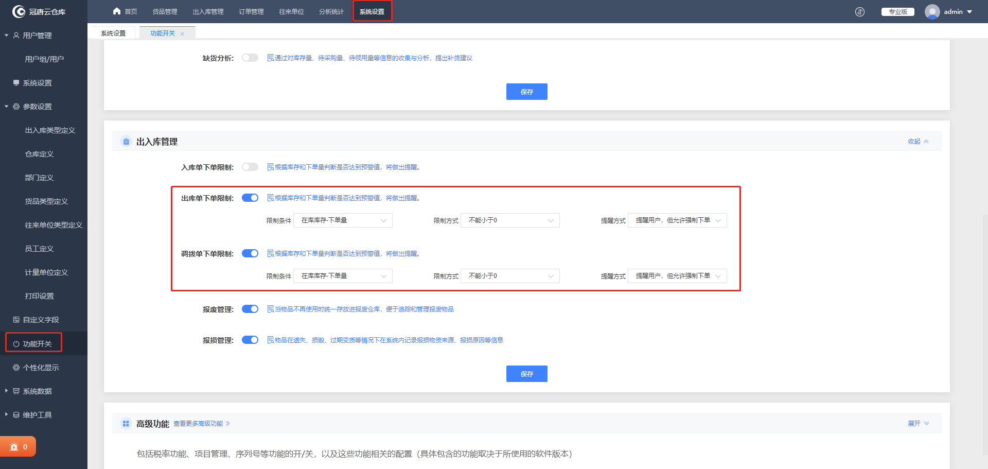Viewport: 988px width, 469px height.
Task: Click the orange alarm notification badge
Action: pos(18,447)
